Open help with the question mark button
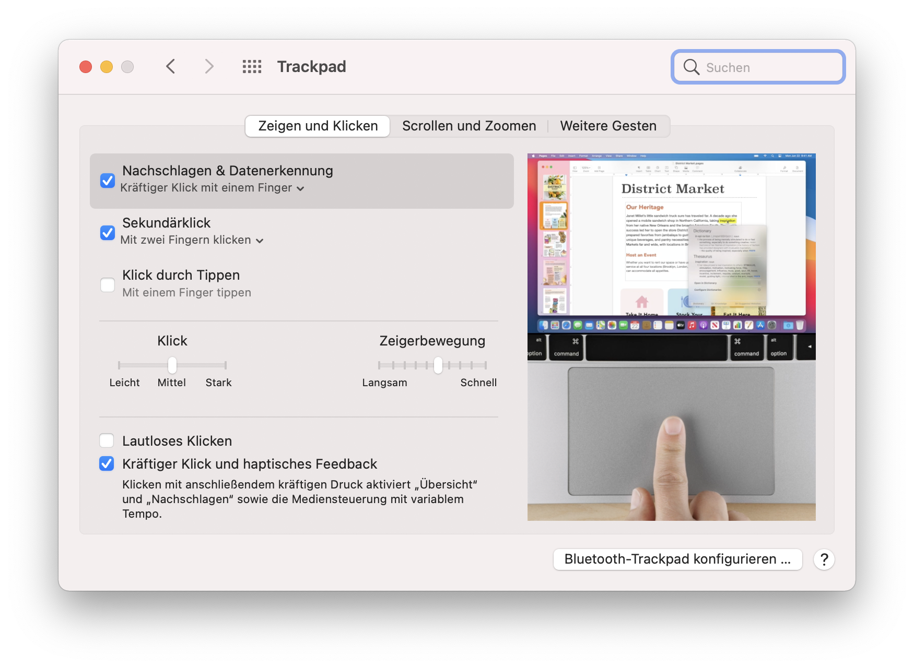914x668 pixels. pos(824,559)
